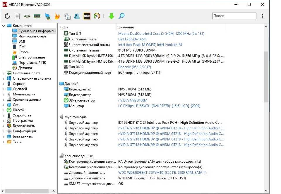Select the Системная память row
This screenshot has height=194, width=281.
click(x=142, y=50)
